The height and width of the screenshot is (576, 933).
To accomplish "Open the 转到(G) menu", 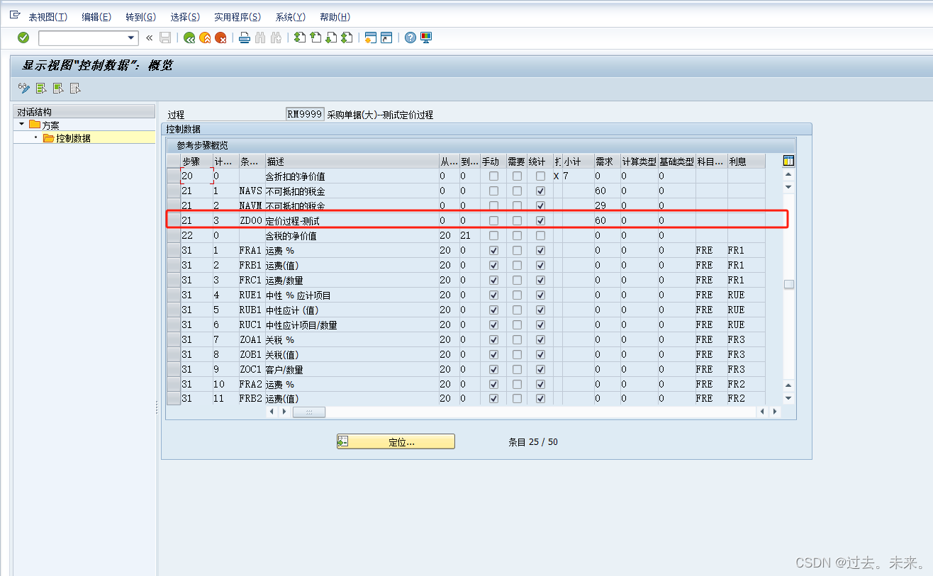I will (140, 17).
